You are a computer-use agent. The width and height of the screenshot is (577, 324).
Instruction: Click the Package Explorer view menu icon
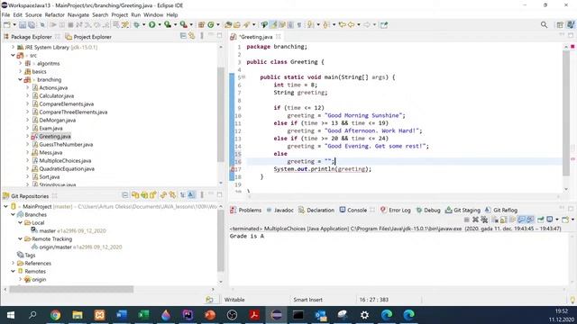pyautogui.click(x=202, y=36)
